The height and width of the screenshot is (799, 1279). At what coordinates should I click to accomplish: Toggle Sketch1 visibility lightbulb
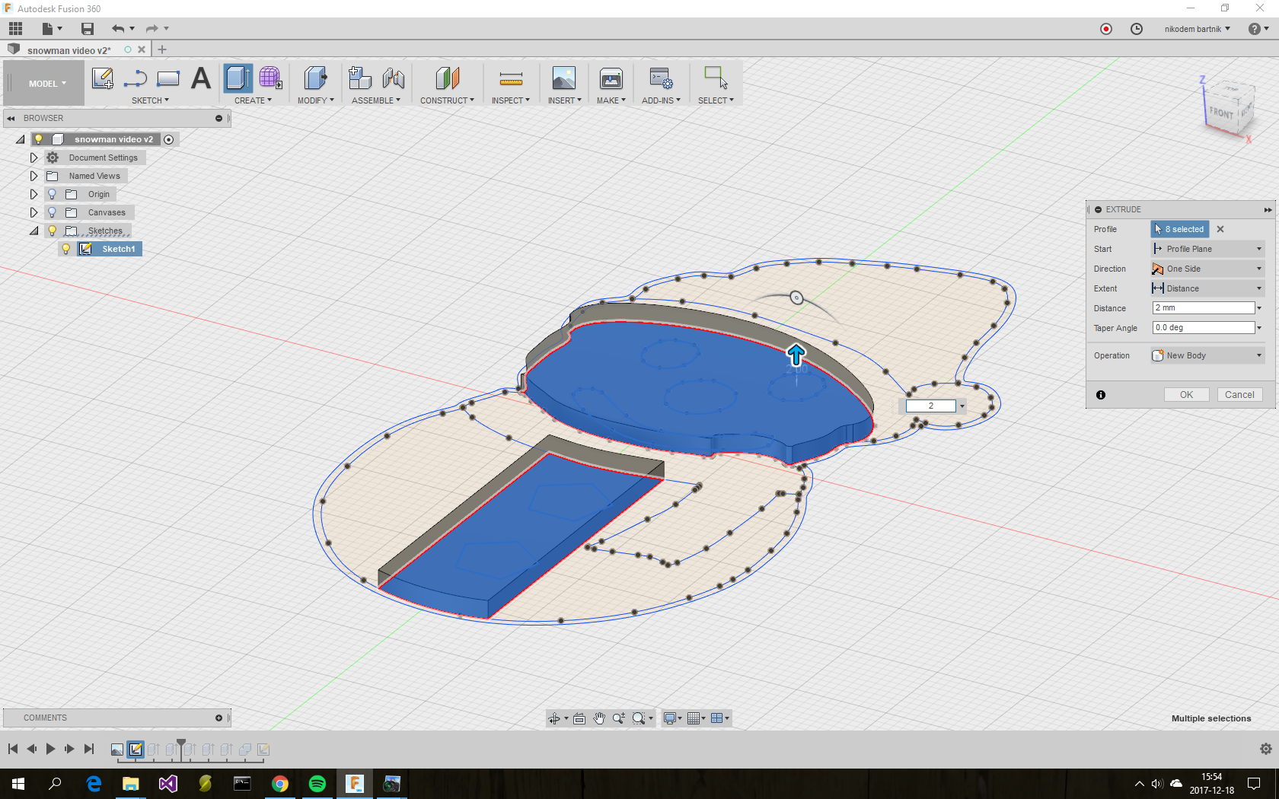click(x=66, y=249)
